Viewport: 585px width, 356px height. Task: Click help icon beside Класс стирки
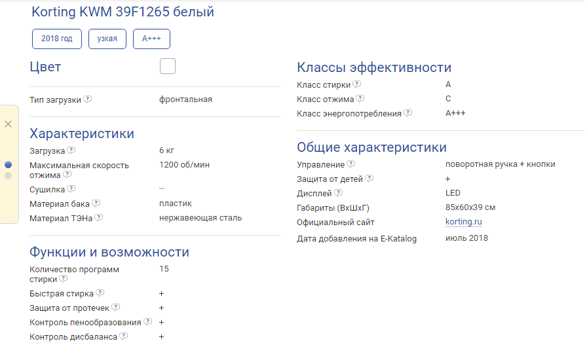[x=357, y=84]
